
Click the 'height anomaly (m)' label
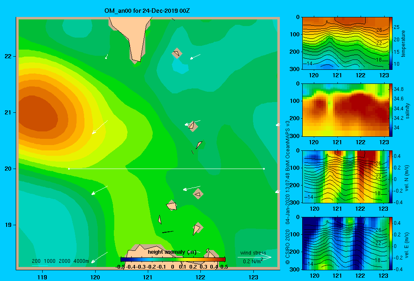[172, 252]
